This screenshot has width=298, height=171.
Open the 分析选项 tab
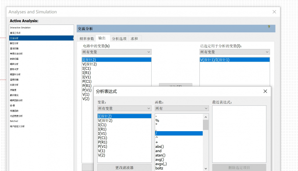pos(119,38)
